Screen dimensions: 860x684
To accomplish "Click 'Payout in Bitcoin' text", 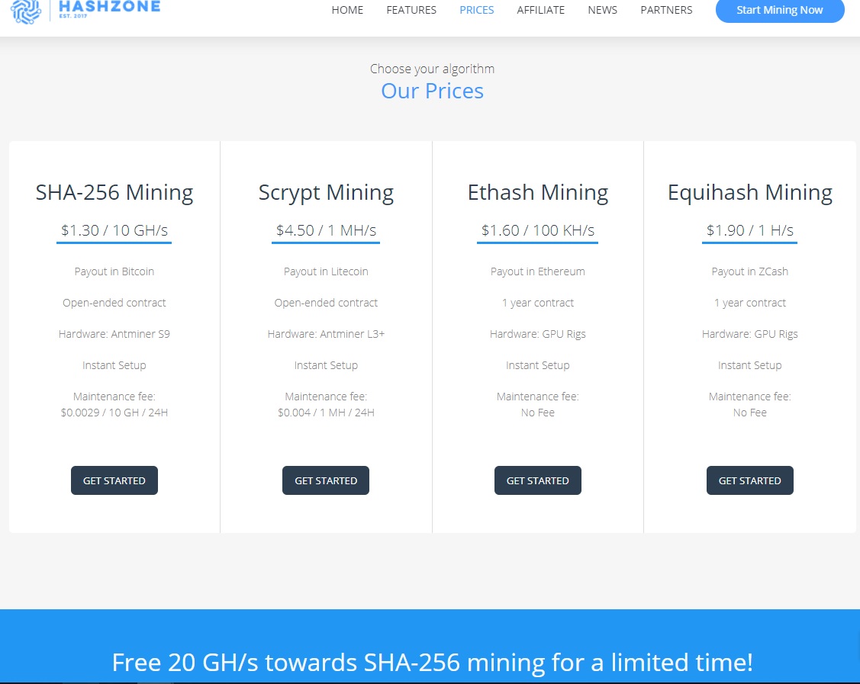I will pyautogui.click(x=114, y=271).
